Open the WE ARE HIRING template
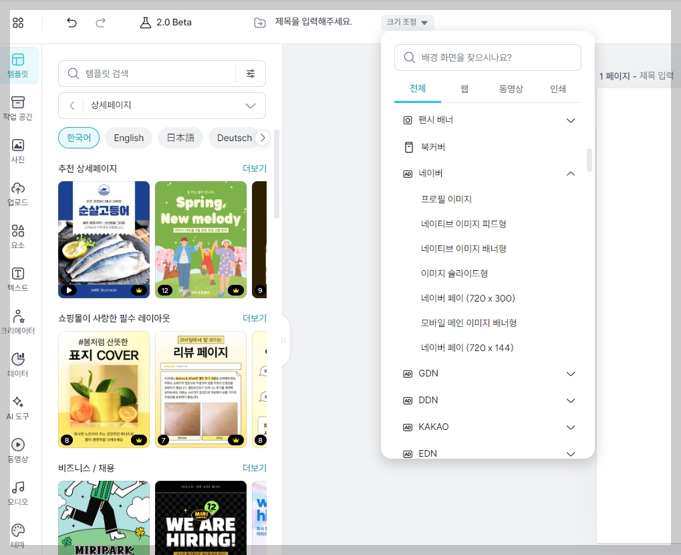Viewport: 681px width, 555px height. click(200, 517)
